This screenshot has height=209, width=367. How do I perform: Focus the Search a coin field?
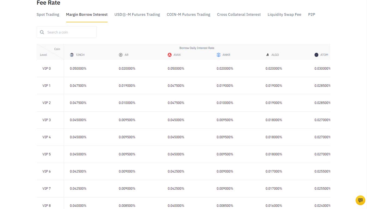(67, 32)
